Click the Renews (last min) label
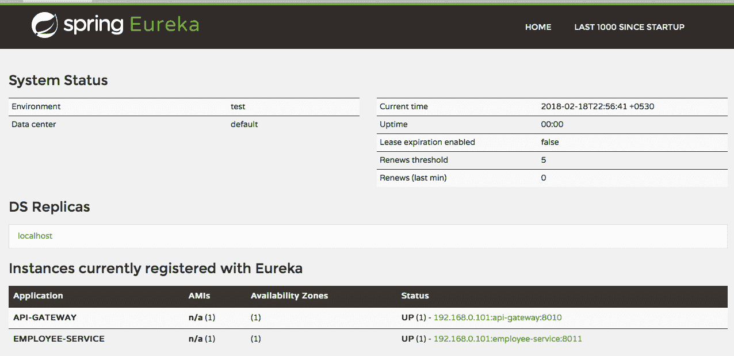 click(x=413, y=178)
